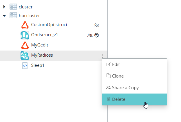Click the CustomOptistruct application icon
181x122 pixels.
[x=25, y=25]
